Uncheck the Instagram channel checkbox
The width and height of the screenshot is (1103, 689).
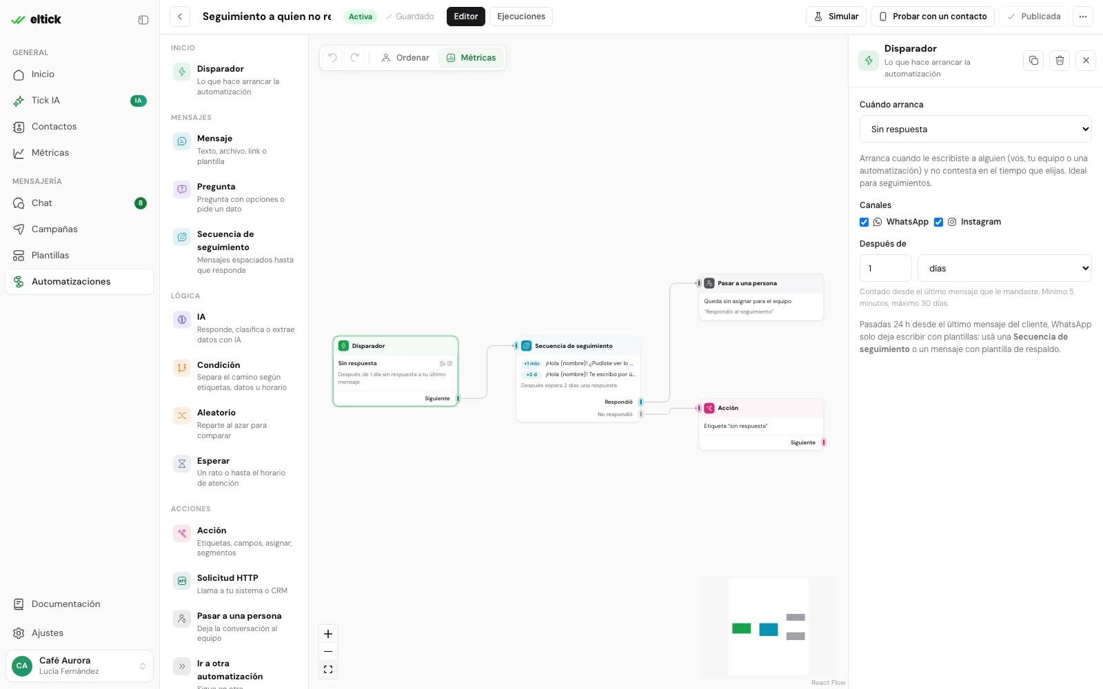coord(938,222)
